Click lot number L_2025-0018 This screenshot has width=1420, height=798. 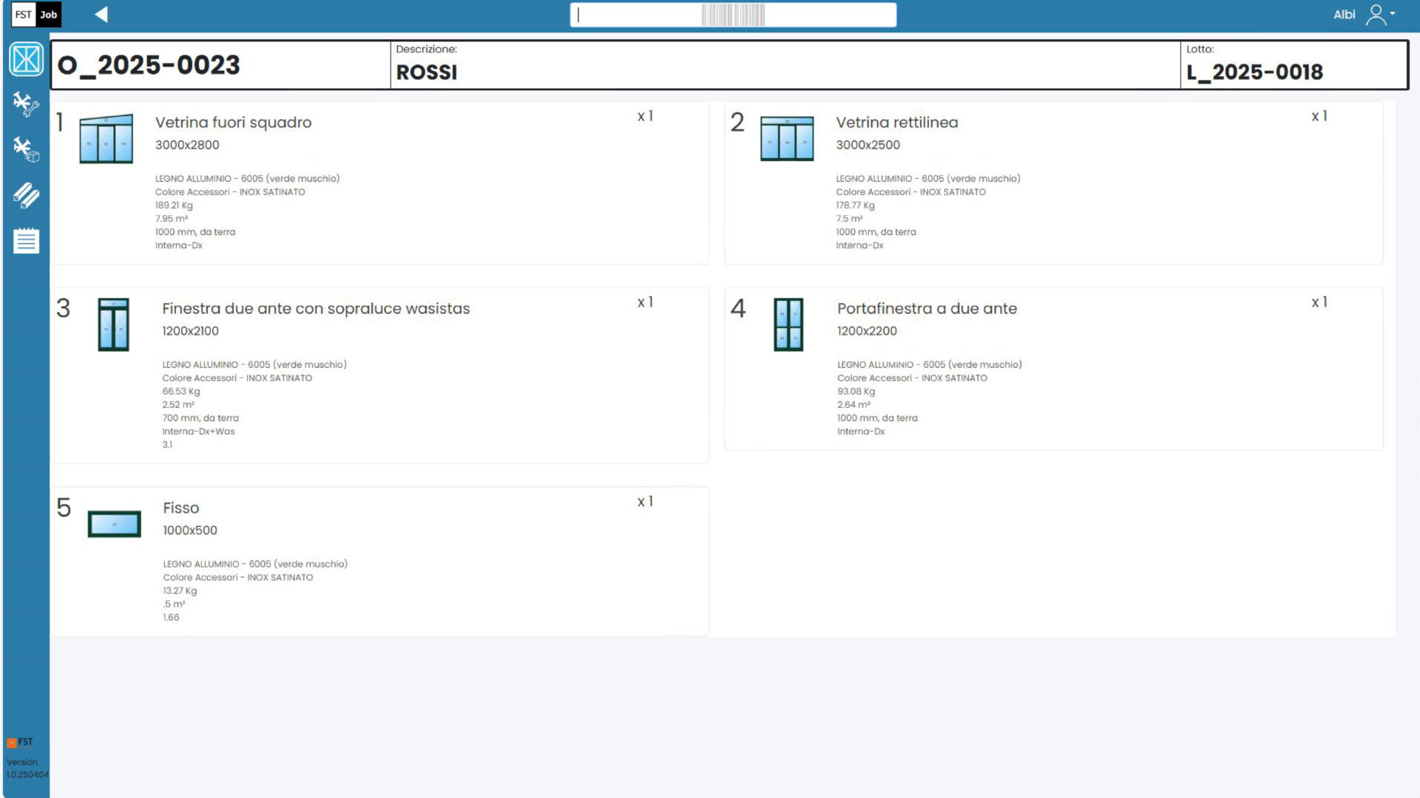click(1254, 72)
